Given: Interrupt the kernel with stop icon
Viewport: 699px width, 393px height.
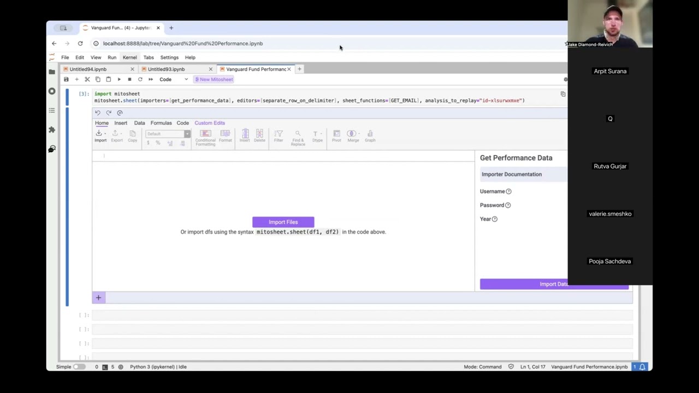Looking at the screenshot, I should 129,80.
